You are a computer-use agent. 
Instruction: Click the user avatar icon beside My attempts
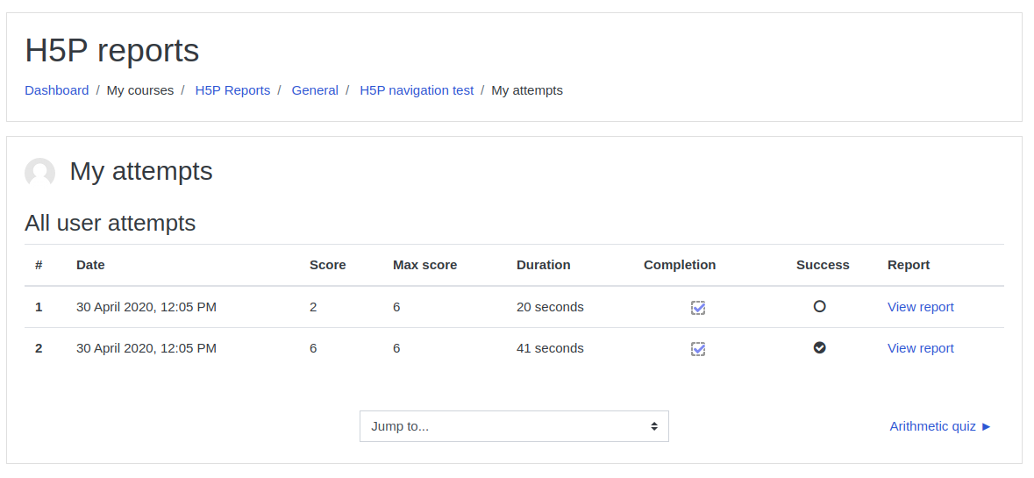point(39,173)
